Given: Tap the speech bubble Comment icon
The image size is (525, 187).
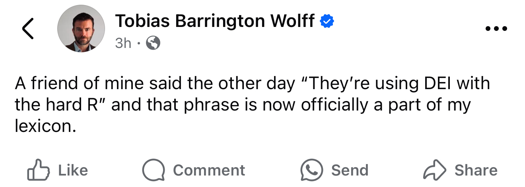Looking at the screenshot, I should click(154, 170).
